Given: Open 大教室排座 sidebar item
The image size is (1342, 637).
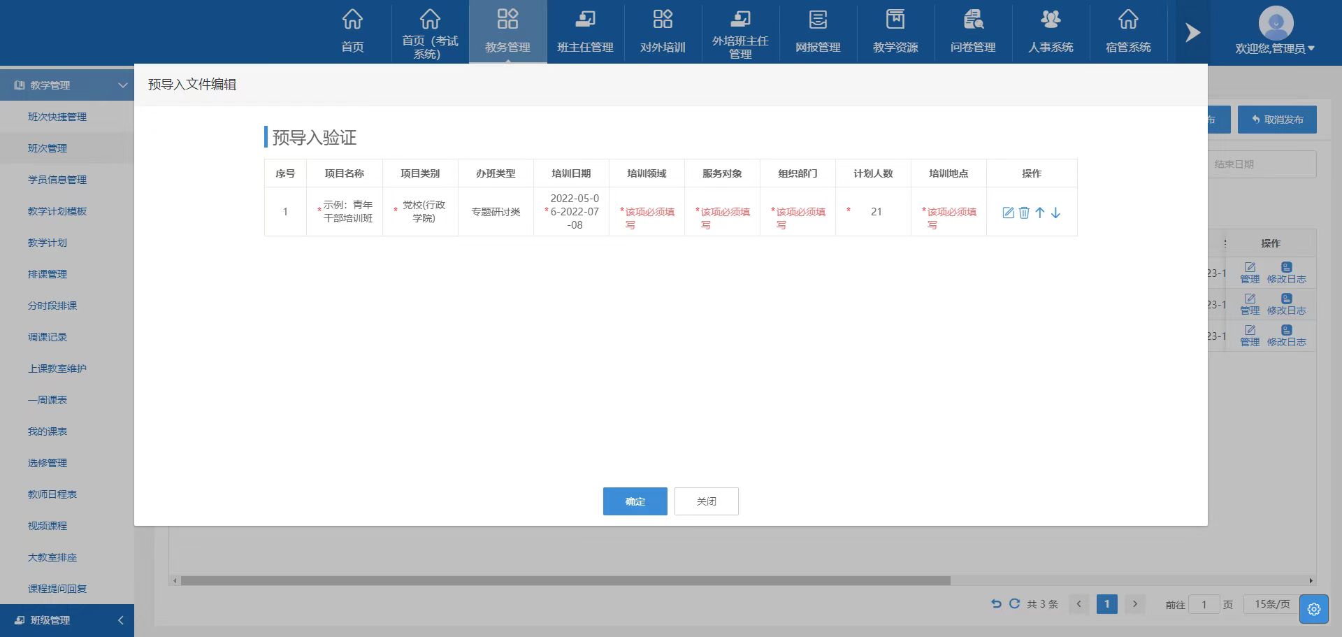Looking at the screenshot, I should click(x=52, y=557).
